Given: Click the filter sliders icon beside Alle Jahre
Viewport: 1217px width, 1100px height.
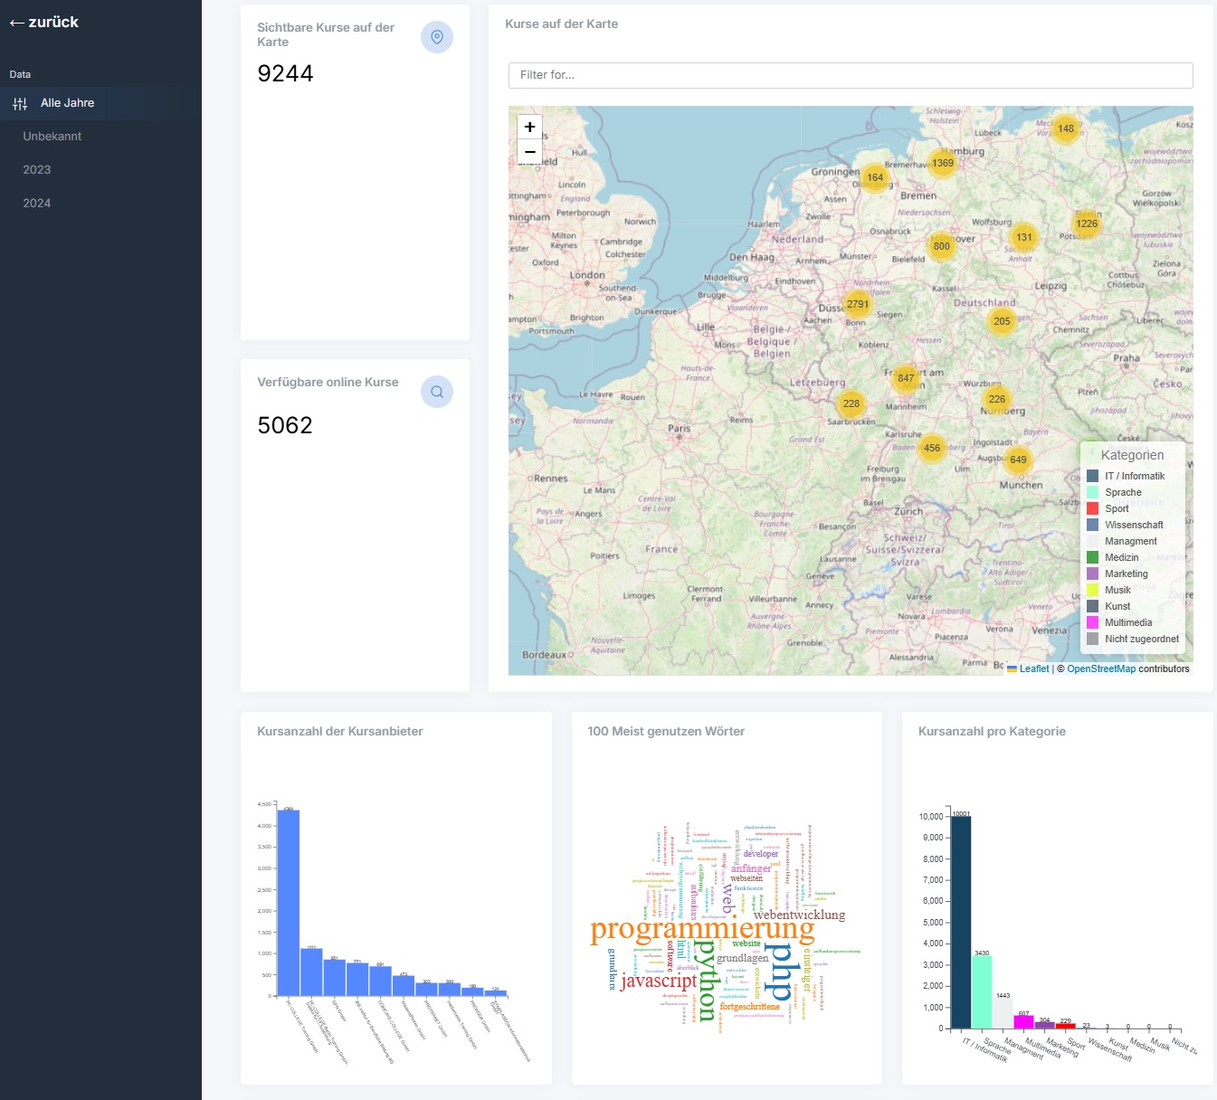Looking at the screenshot, I should tap(20, 103).
